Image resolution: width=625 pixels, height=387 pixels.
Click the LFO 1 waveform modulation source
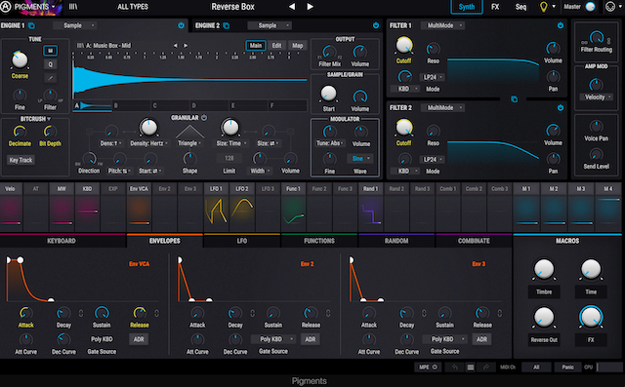point(216,212)
